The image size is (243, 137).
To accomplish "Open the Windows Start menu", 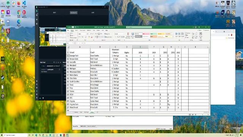I will point(2,135).
